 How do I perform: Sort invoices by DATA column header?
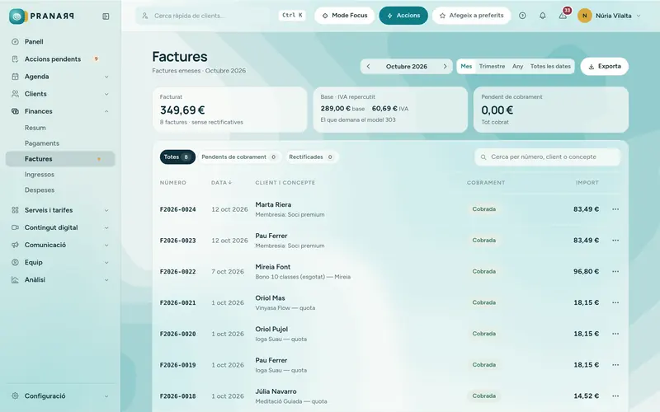pyautogui.click(x=221, y=183)
